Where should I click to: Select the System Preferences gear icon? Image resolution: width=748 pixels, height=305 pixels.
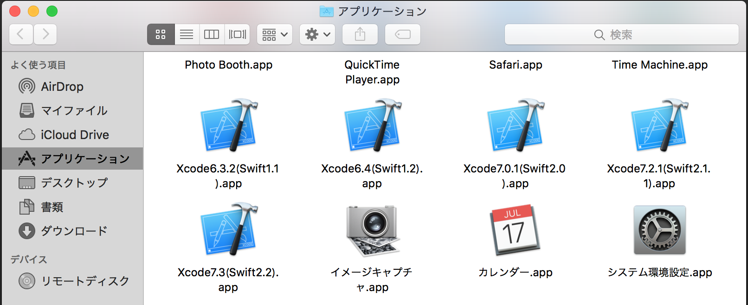tap(659, 230)
